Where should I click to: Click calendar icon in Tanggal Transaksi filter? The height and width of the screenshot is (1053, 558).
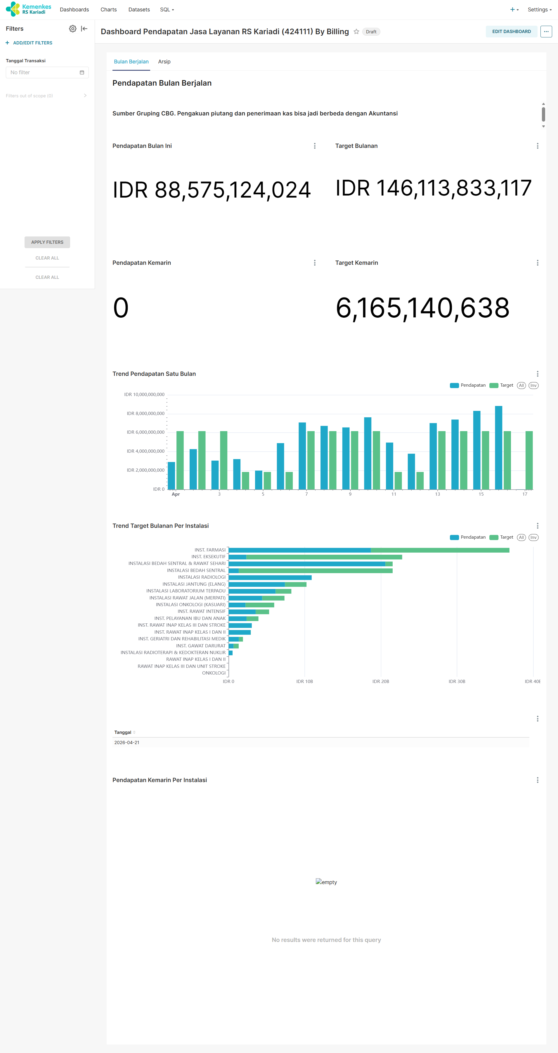(82, 72)
